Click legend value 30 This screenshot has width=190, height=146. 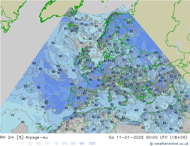click(30, 144)
